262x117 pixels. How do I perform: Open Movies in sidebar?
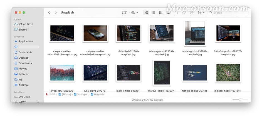(x=23, y=69)
